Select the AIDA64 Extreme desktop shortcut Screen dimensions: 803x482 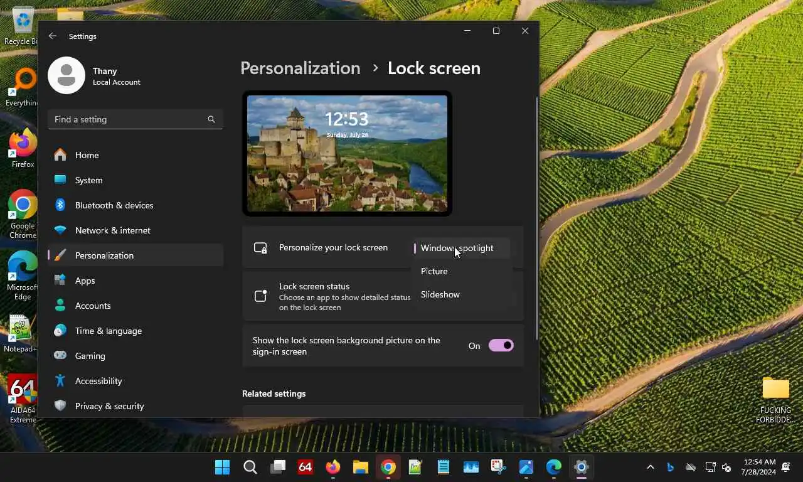23,399
